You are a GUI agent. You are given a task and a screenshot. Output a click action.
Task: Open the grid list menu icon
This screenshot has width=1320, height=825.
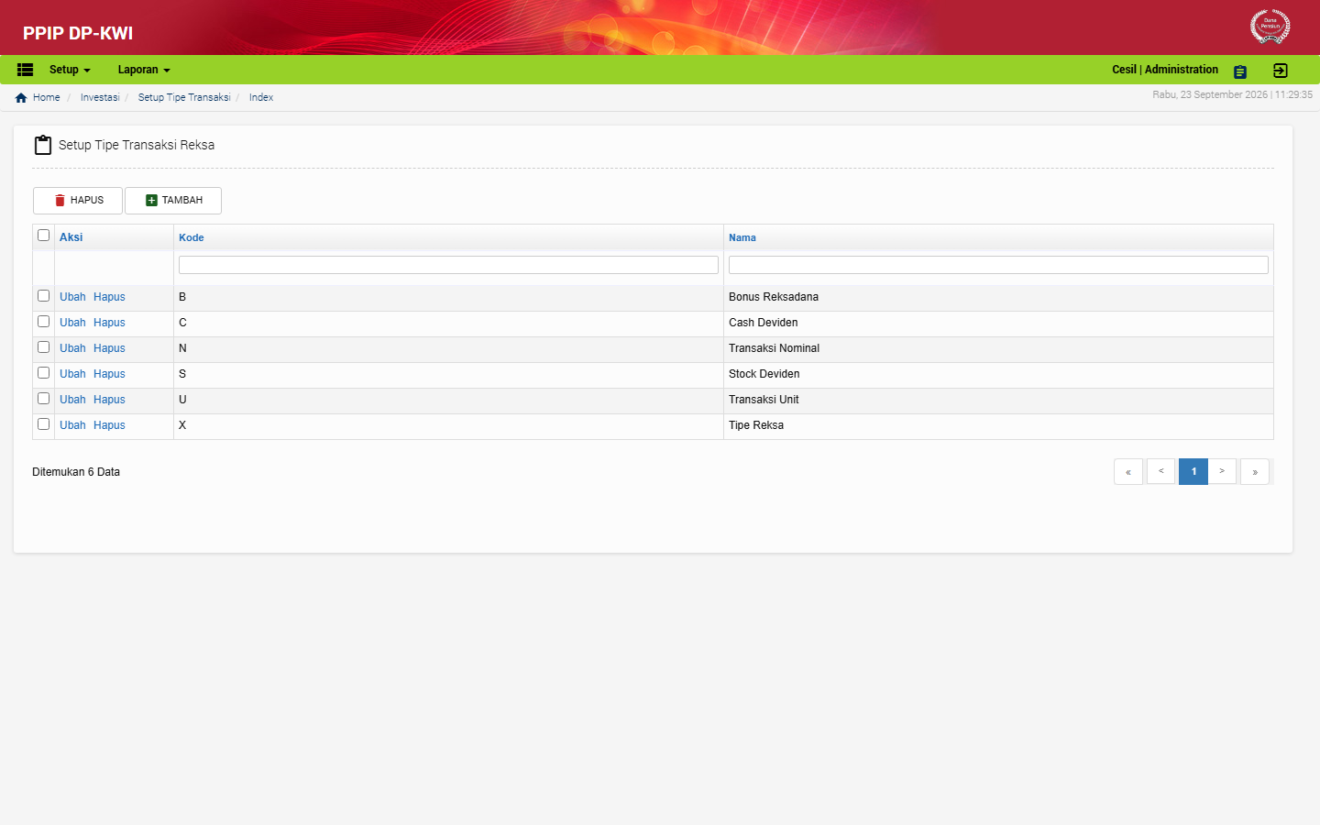tap(25, 70)
